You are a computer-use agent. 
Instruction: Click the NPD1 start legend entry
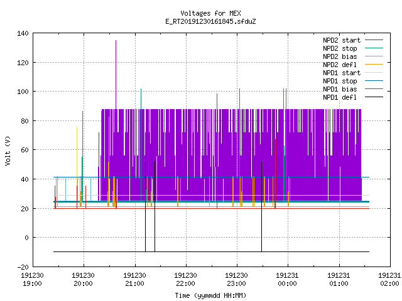pos(342,73)
